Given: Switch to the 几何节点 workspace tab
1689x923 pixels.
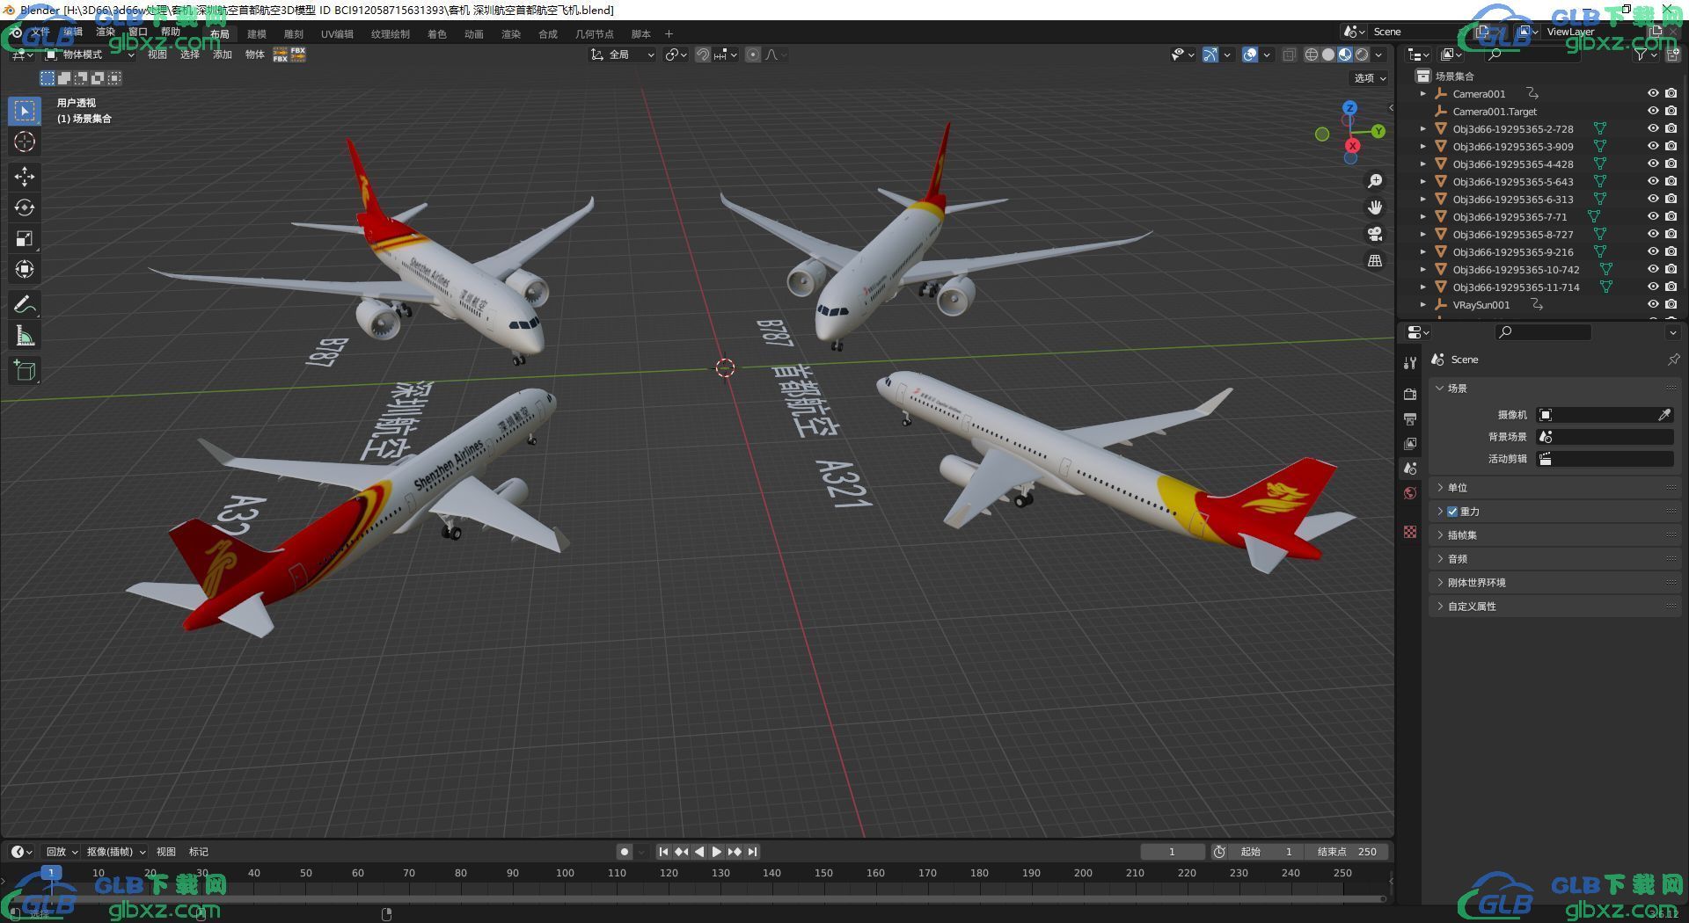Looking at the screenshot, I should (x=595, y=34).
